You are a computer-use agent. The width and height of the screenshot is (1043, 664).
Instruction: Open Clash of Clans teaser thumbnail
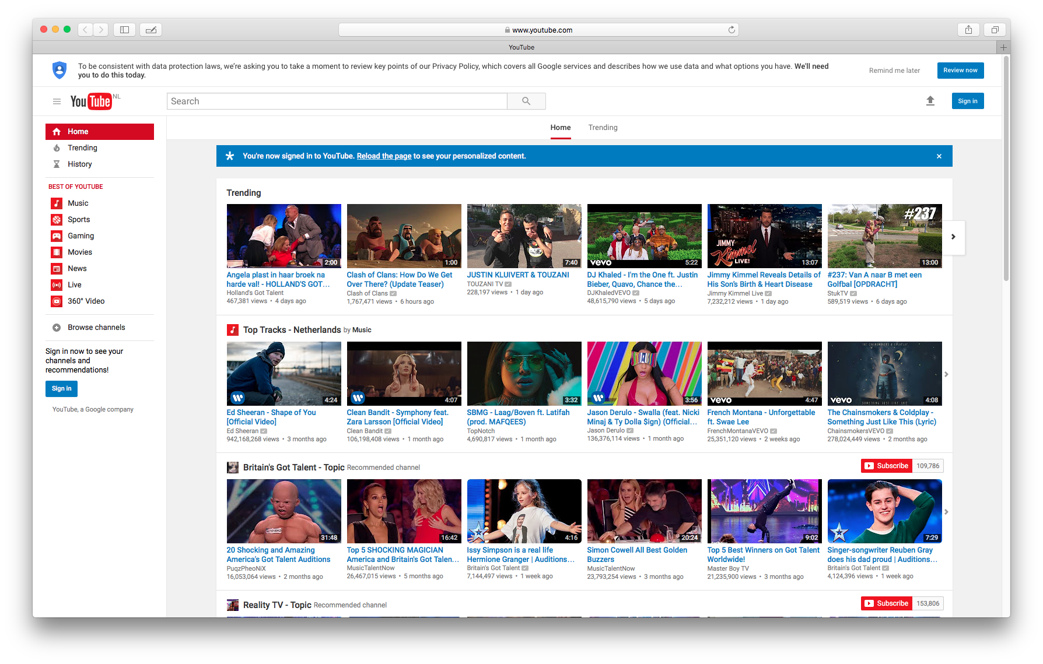point(404,236)
